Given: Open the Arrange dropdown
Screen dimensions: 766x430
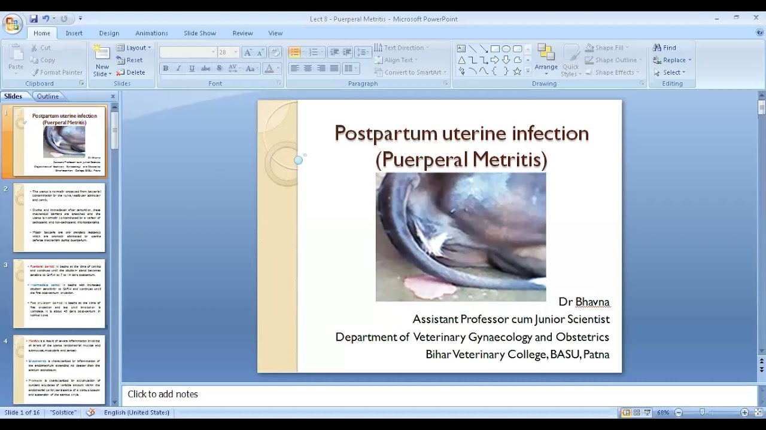Looking at the screenshot, I should (546, 60).
